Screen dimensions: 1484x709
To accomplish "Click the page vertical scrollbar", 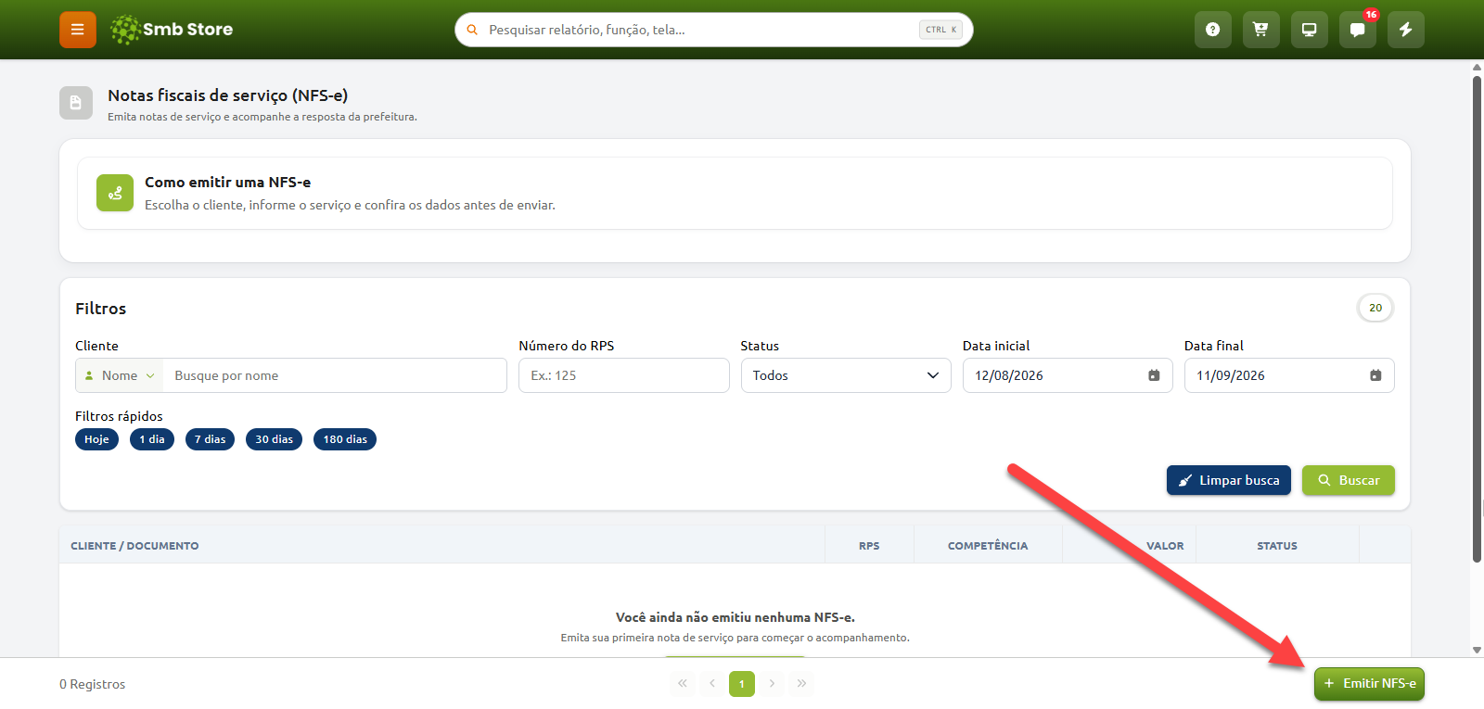I will (1477, 319).
